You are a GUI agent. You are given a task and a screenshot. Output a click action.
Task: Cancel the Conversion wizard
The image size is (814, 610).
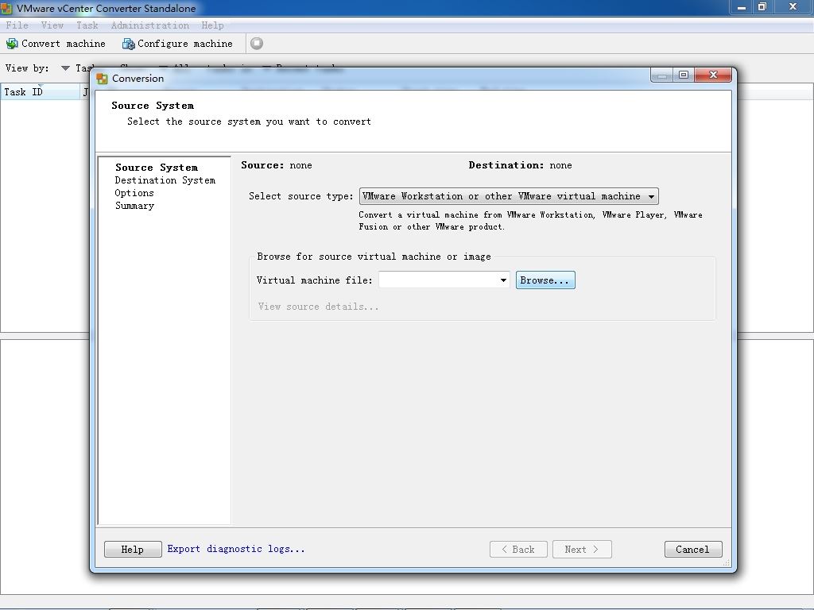(693, 550)
